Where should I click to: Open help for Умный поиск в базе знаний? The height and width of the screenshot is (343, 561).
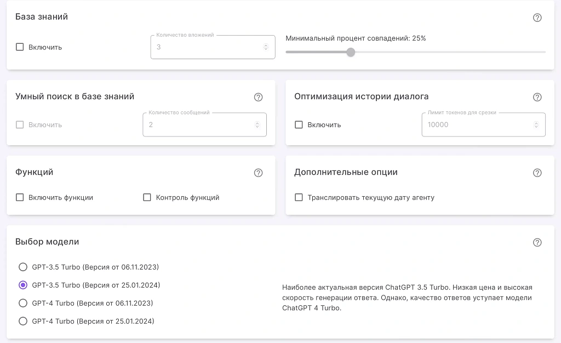[258, 97]
